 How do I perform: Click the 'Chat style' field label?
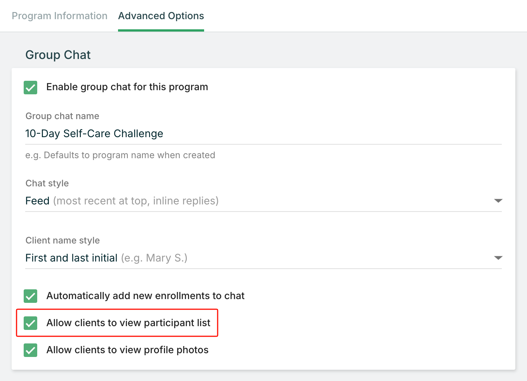47,183
